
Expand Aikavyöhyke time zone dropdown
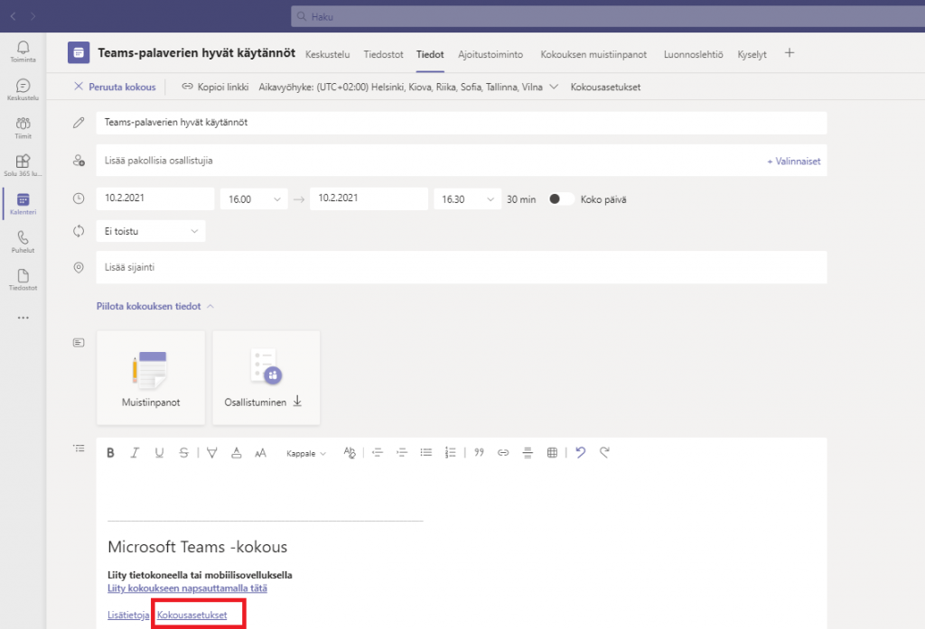[x=408, y=87]
